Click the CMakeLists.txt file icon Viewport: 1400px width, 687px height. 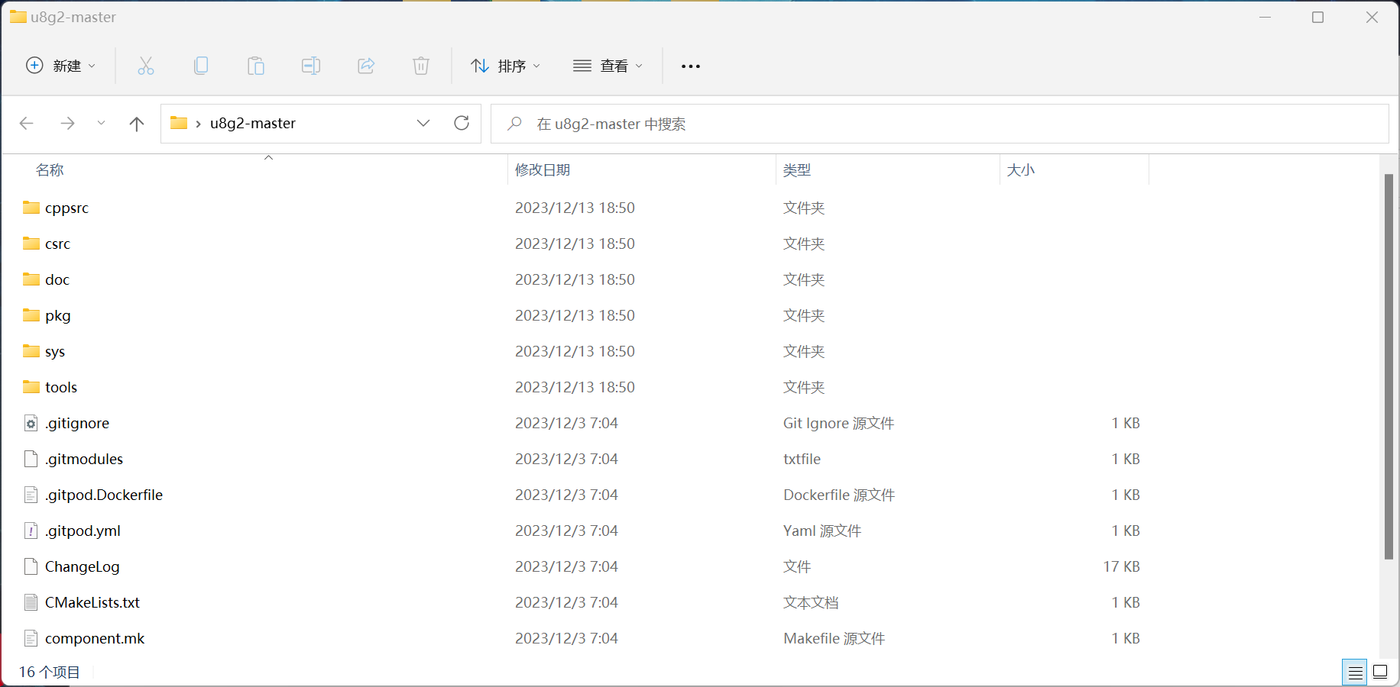coord(31,602)
